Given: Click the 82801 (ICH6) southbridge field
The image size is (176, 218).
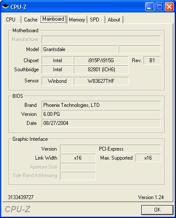Looking at the screenshot, I should click(101, 70).
